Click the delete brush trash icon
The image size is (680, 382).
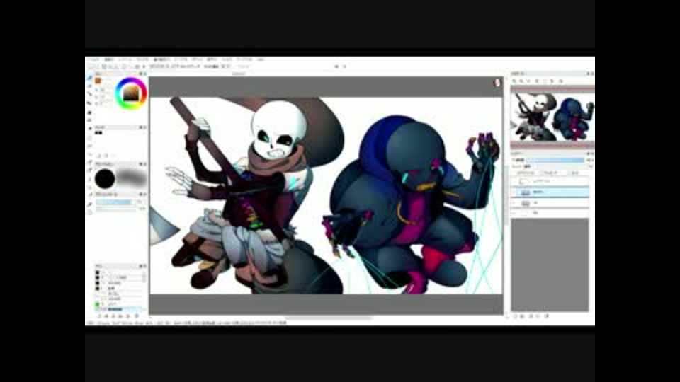tap(137, 317)
